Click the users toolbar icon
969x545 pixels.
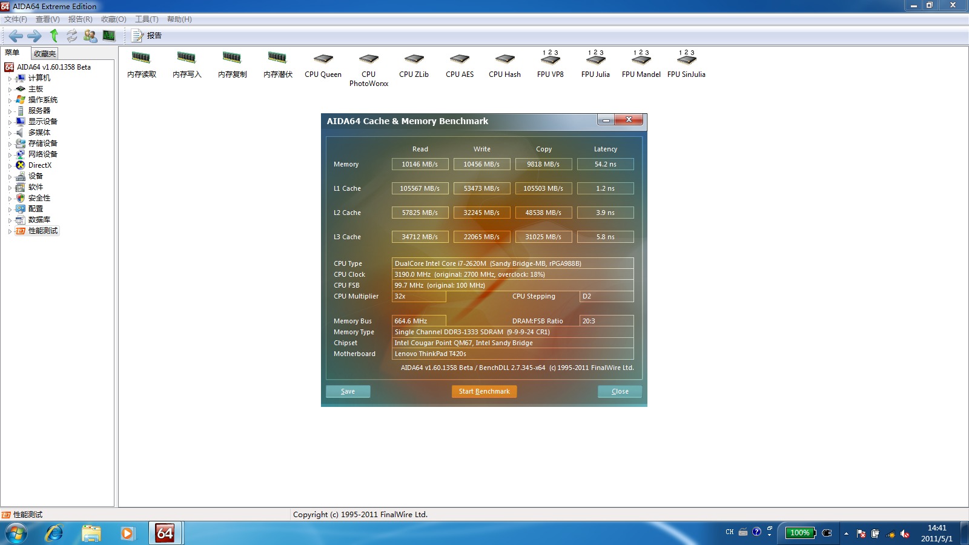tap(90, 36)
